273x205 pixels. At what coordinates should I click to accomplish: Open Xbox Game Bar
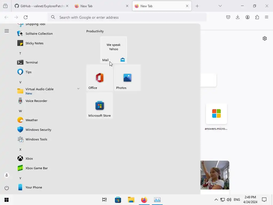coord(48,168)
